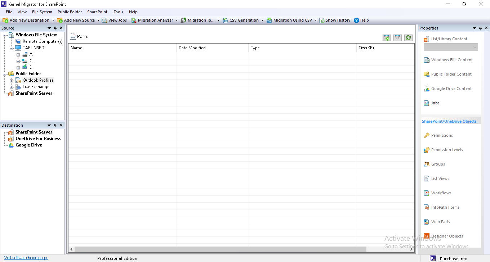Image resolution: width=490 pixels, height=262 pixels.
Task: Open dropdown arrow next to Add New Source
Action: 98,21
